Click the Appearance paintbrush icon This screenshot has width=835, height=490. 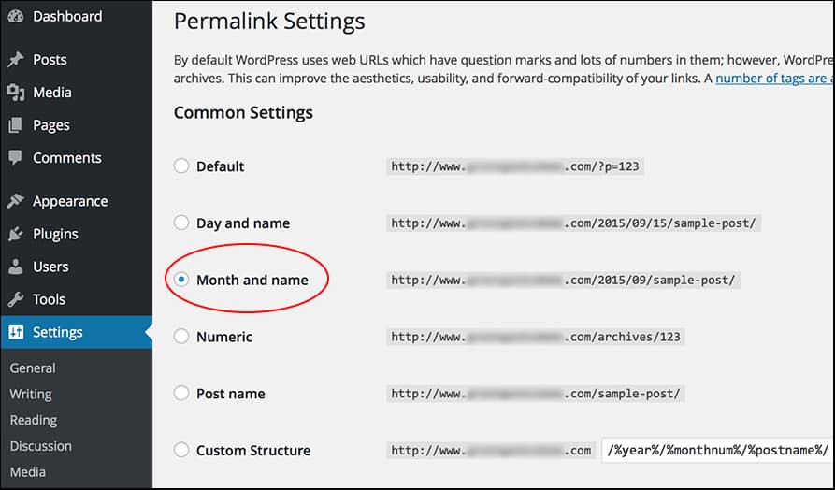[16, 201]
